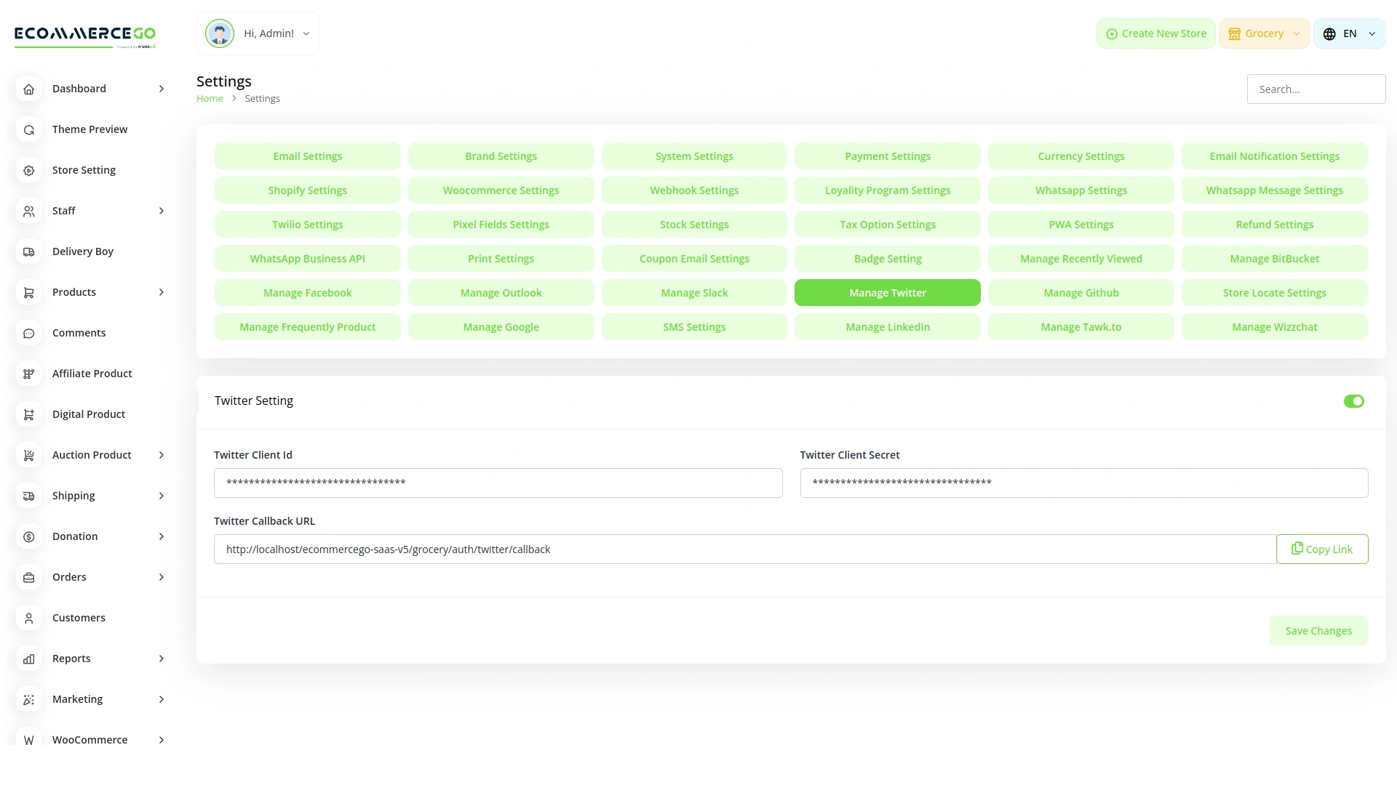Open the WooCommerce sidebar icon
Viewport: 1397px width, 785px height.
click(x=28, y=740)
